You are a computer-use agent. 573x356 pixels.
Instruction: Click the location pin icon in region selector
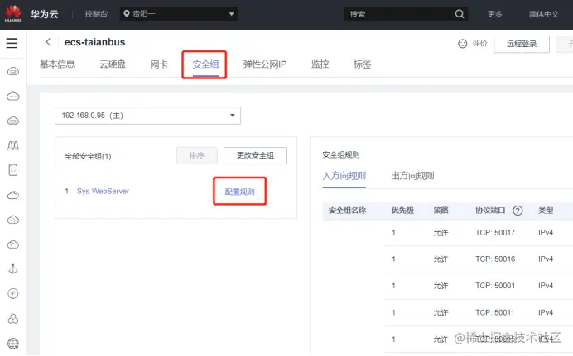(127, 14)
